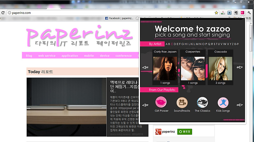Filter artists by letter M
Viewport: 254px width, 142px height.
click(197, 44)
